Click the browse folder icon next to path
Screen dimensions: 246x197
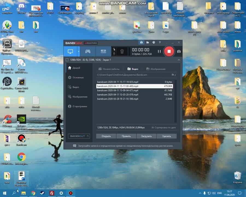click(173, 75)
